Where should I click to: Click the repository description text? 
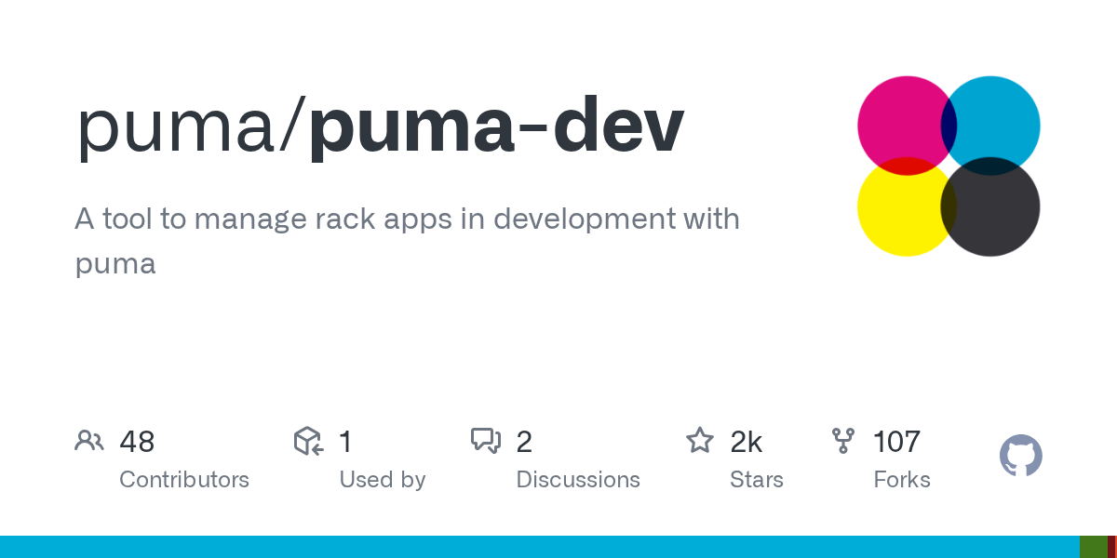click(407, 240)
